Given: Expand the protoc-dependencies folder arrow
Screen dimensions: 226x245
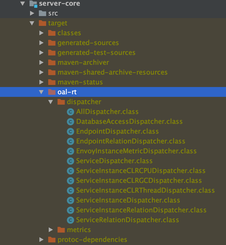Looking at the screenshot, I should click(x=41, y=240).
